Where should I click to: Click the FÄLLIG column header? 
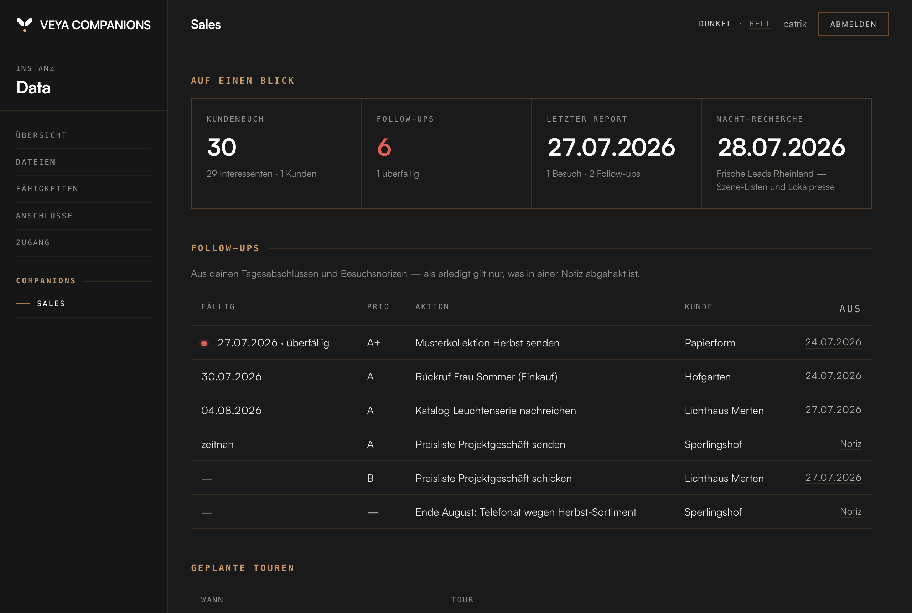[218, 307]
